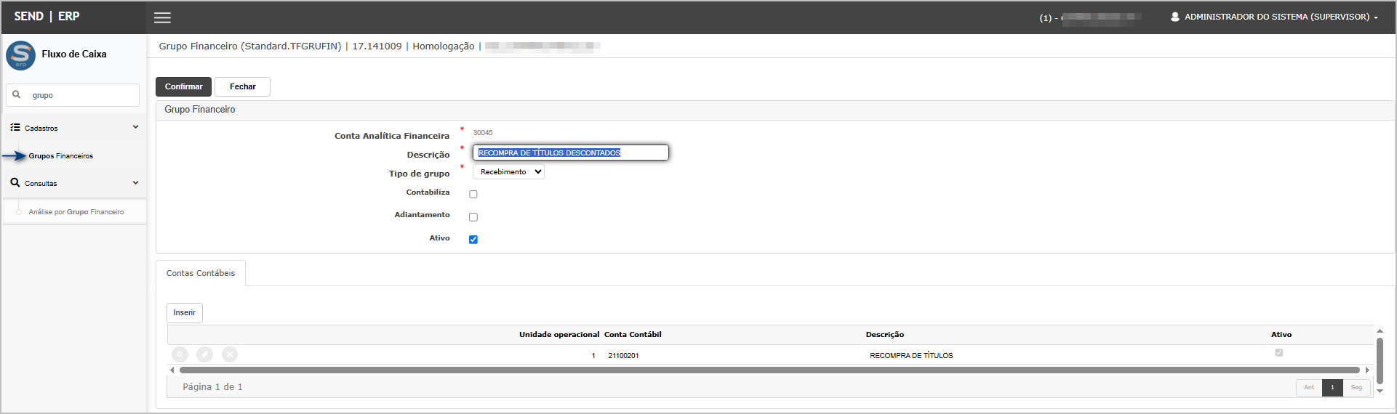
Task: Click the Fechar button
Action: tap(242, 86)
